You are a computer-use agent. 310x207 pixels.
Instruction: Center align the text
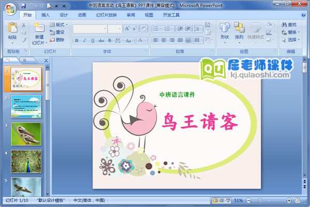164,40
